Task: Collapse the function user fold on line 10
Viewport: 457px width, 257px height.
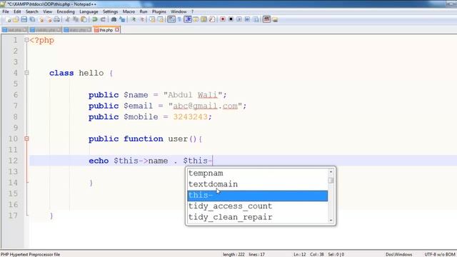Action: click(x=26, y=138)
